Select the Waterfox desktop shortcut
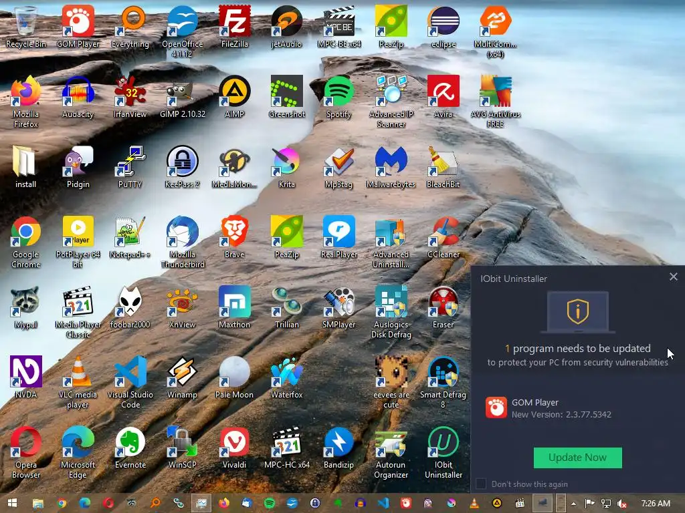 (286, 377)
